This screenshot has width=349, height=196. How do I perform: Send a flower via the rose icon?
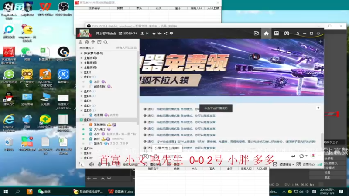[313, 156]
